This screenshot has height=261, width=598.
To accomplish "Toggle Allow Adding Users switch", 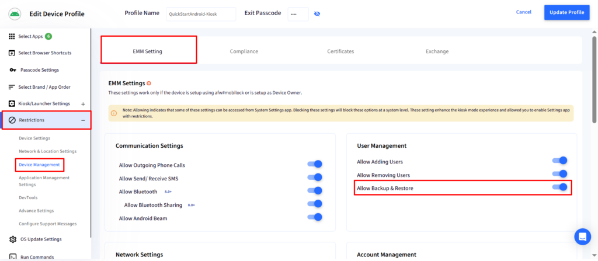I will click(x=559, y=160).
